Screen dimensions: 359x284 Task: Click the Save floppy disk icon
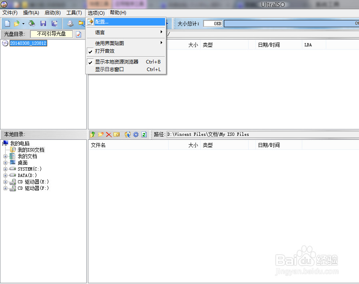(43, 23)
